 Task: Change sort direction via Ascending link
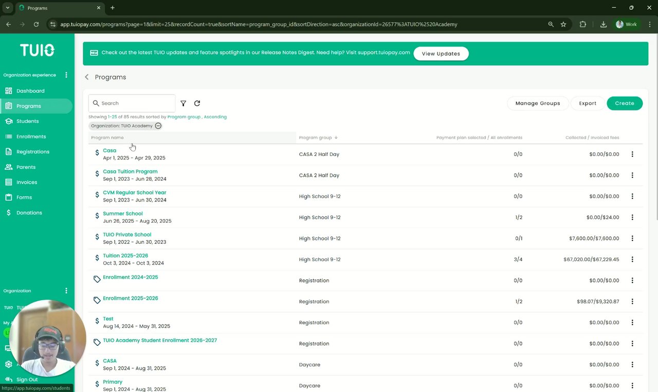coord(215,117)
